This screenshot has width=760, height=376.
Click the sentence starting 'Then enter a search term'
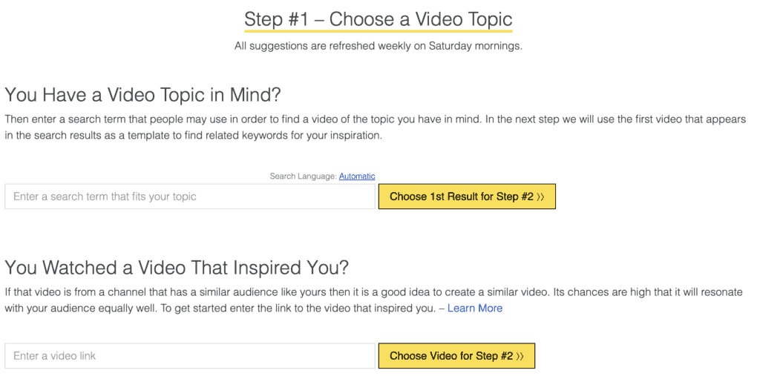coord(223,119)
